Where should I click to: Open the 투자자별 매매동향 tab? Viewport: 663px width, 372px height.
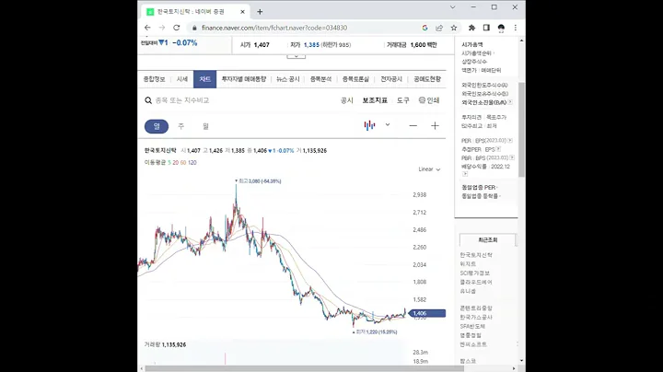pos(244,79)
